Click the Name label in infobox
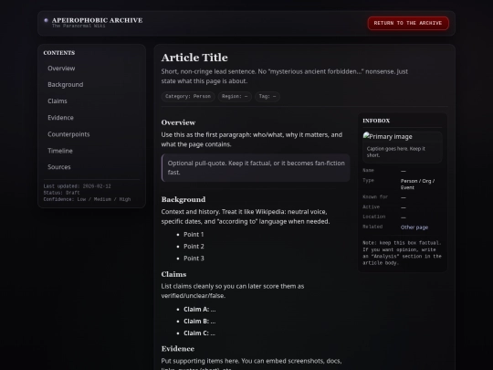Screen dimensions: 493x370 coord(368,171)
